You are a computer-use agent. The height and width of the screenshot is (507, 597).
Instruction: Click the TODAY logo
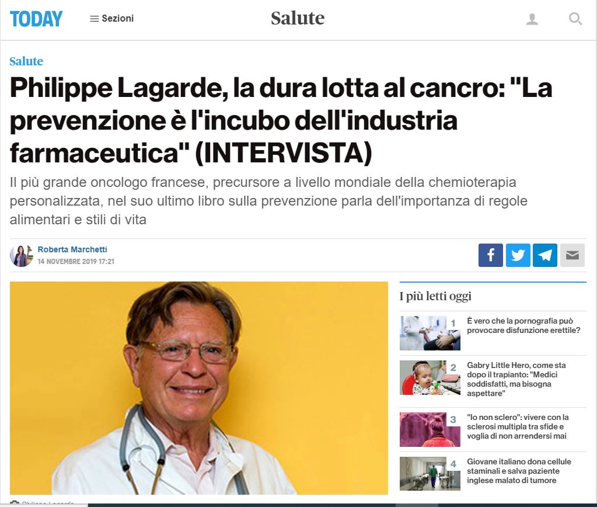(x=36, y=19)
